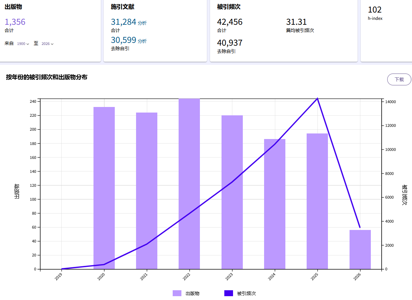The height and width of the screenshot is (300, 412).
Task: Click the short 2026 publications bar
Action: click(360, 251)
